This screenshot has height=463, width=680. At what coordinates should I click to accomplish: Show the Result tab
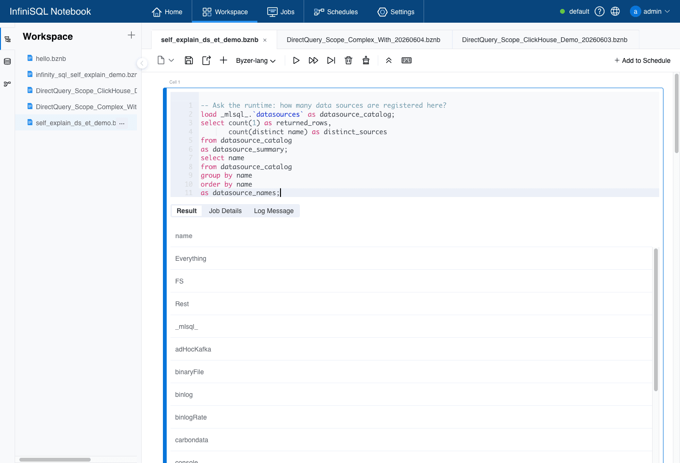187,211
